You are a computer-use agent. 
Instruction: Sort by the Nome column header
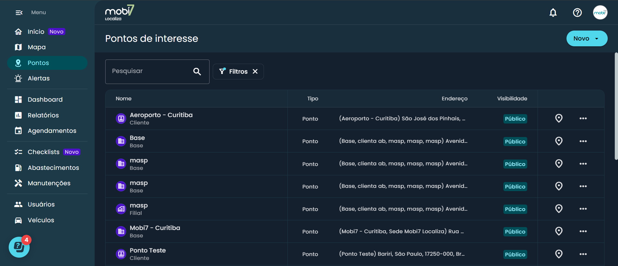tap(124, 98)
